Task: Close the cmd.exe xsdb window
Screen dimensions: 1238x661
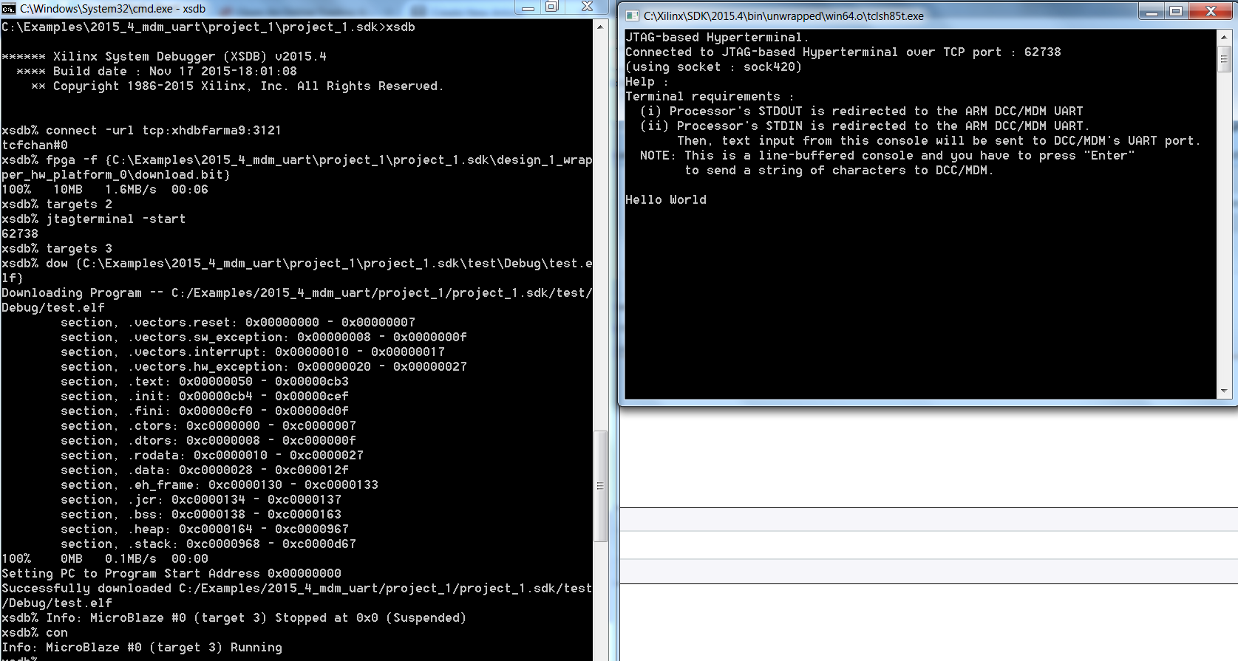Action: pos(587,7)
